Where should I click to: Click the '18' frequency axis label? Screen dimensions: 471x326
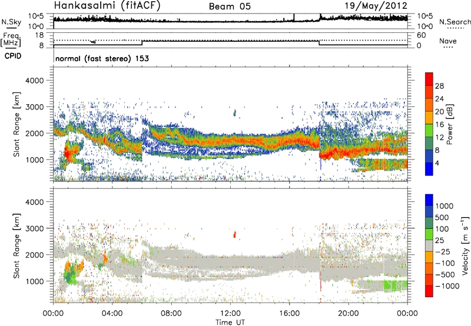pyautogui.click(x=39, y=35)
